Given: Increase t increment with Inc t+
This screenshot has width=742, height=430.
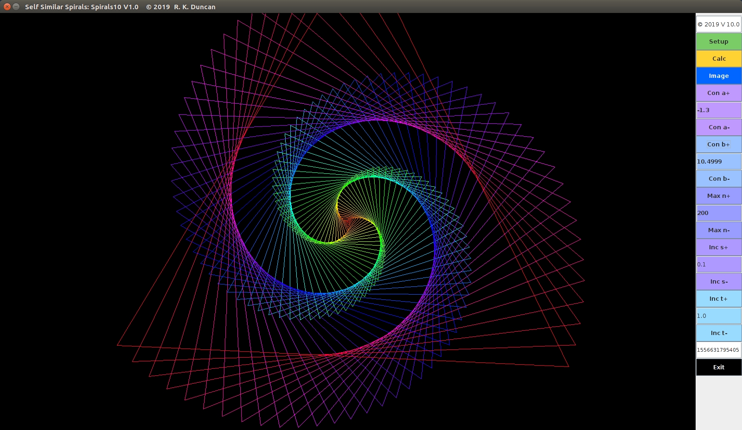Looking at the screenshot, I should [x=718, y=298].
